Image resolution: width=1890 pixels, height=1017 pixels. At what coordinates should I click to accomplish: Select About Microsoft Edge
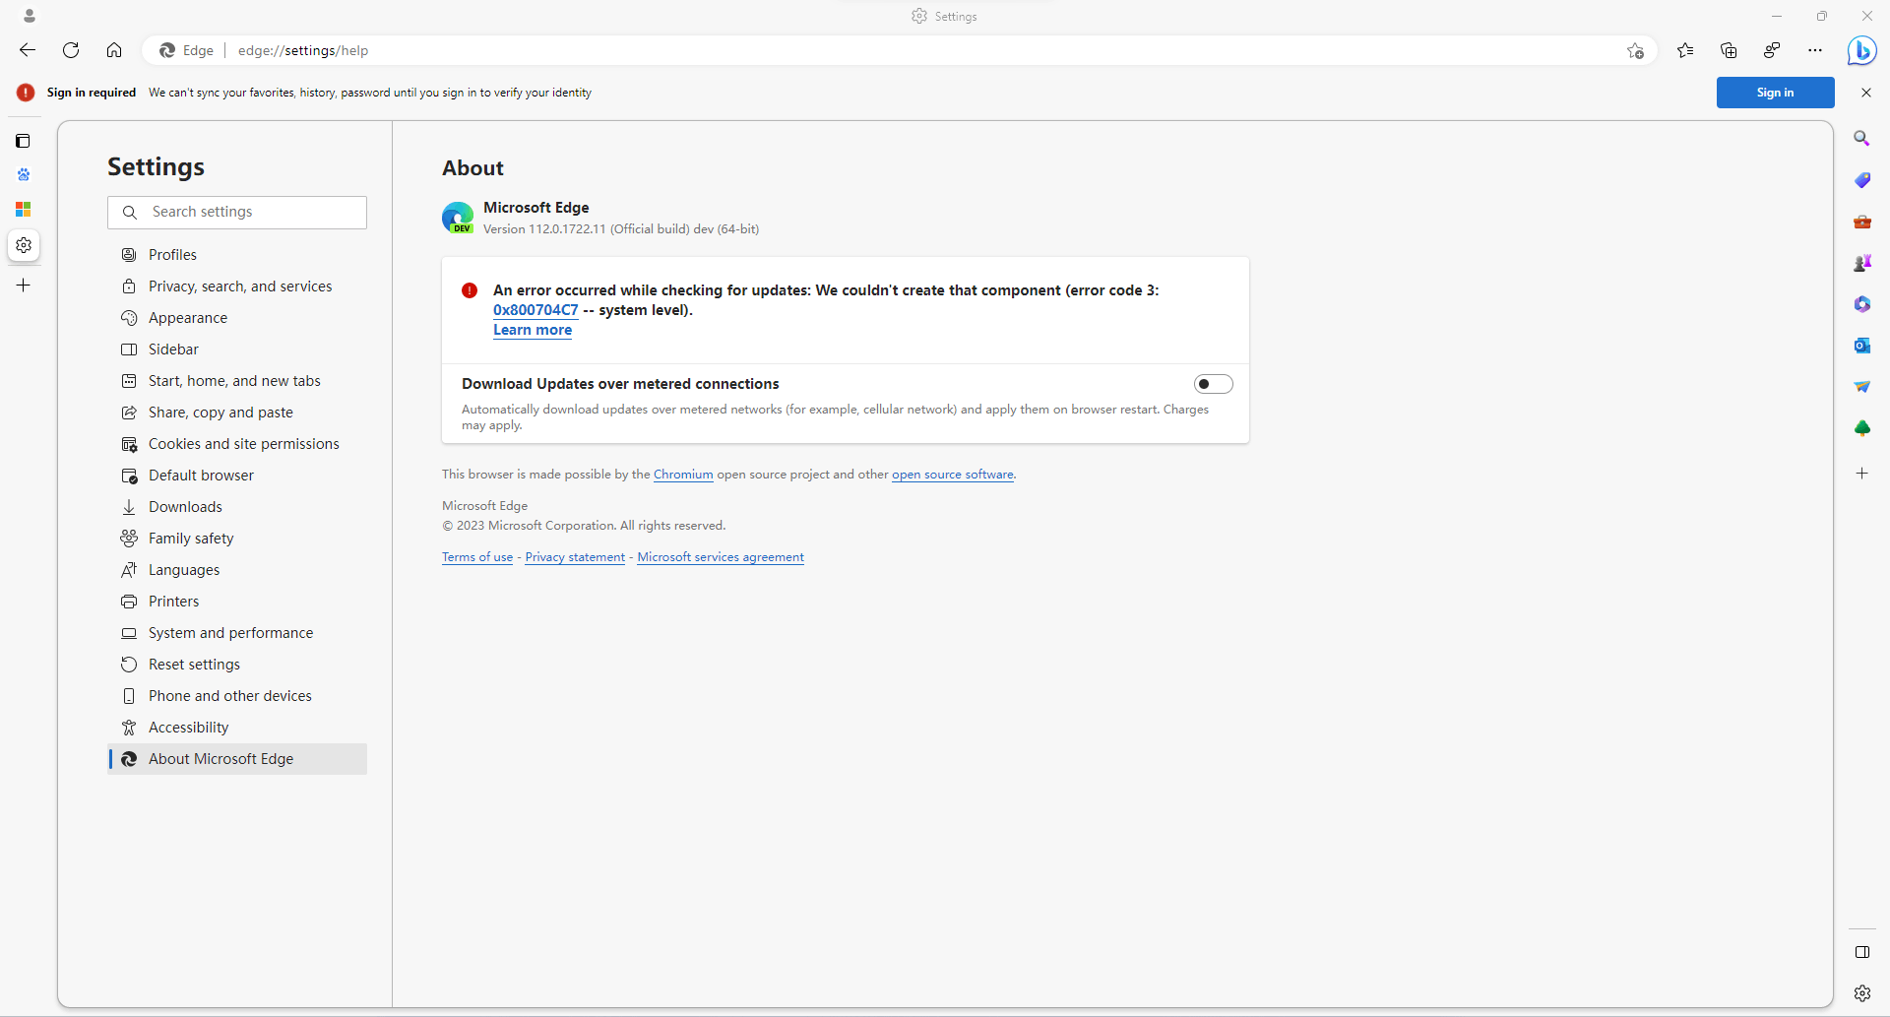(237, 759)
